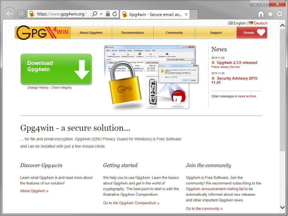Select the Gpg4win browser tab
The height and width of the screenshot is (216, 288).
(x=155, y=14)
